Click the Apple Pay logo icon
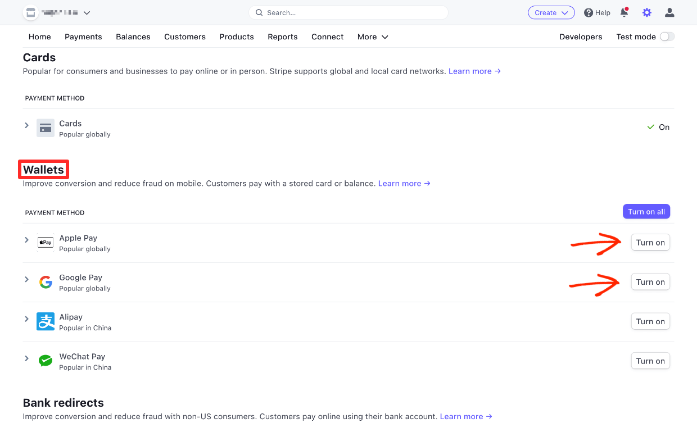Screen dimensions: 697x432 coord(46,242)
